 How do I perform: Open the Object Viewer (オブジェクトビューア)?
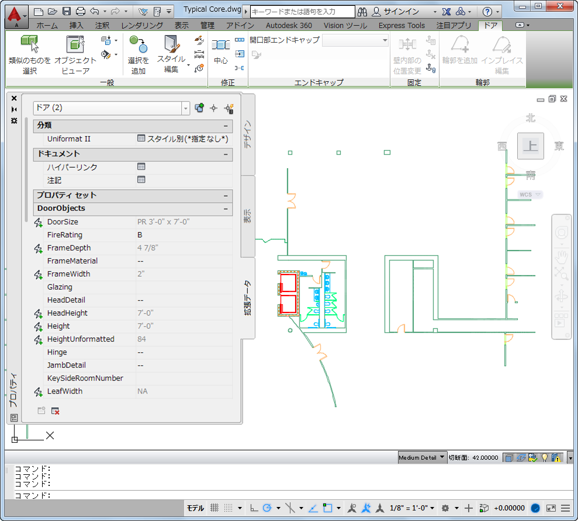point(75,54)
